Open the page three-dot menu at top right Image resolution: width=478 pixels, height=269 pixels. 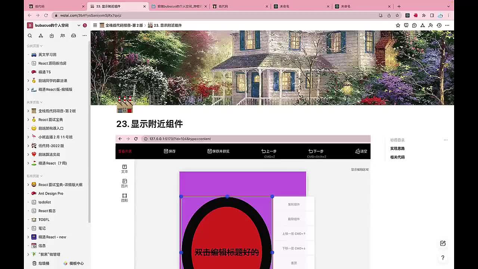coord(447,25)
